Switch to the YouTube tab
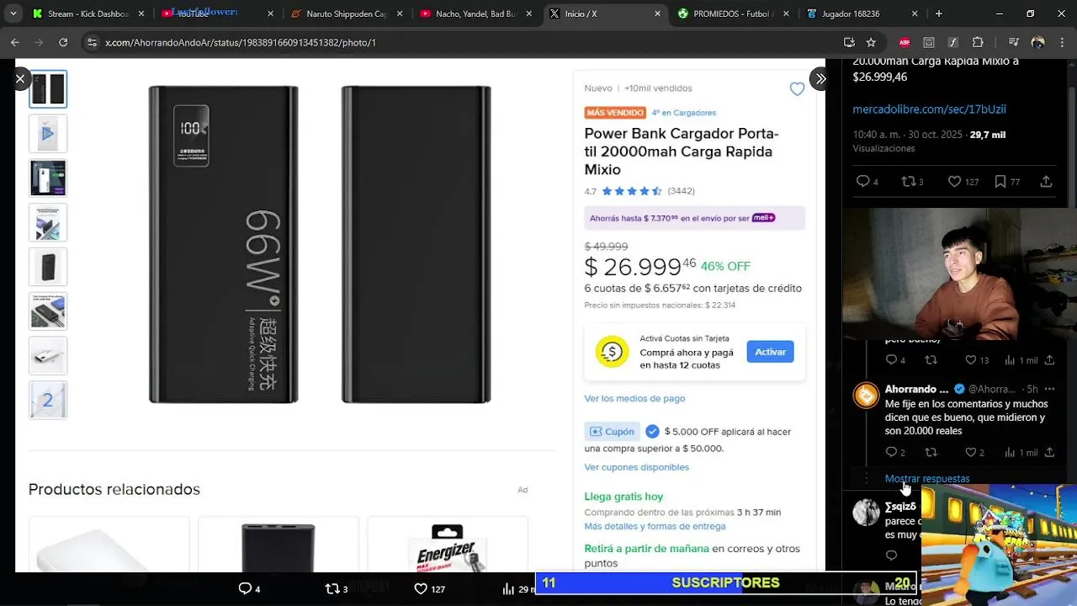1077x606 pixels. (217, 13)
